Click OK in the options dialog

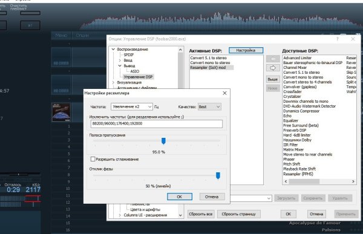[288, 214]
